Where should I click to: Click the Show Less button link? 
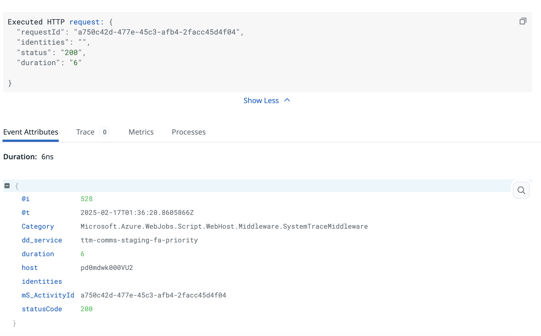click(x=267, y=100)
